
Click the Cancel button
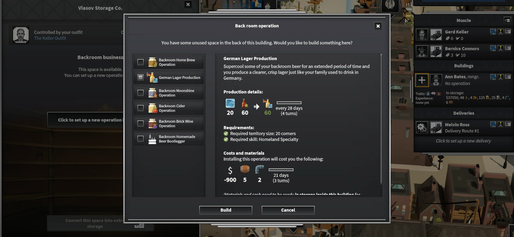288,210
